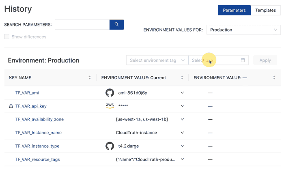The height and width of the screenshot is (170, 284).
Task: Open the TF_VAR_api_key parameter link
Action: tap(31, 106)
